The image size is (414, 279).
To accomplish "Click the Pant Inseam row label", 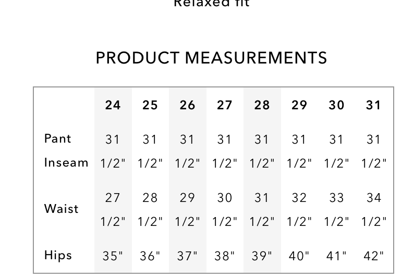I will [x=66, y=150].
